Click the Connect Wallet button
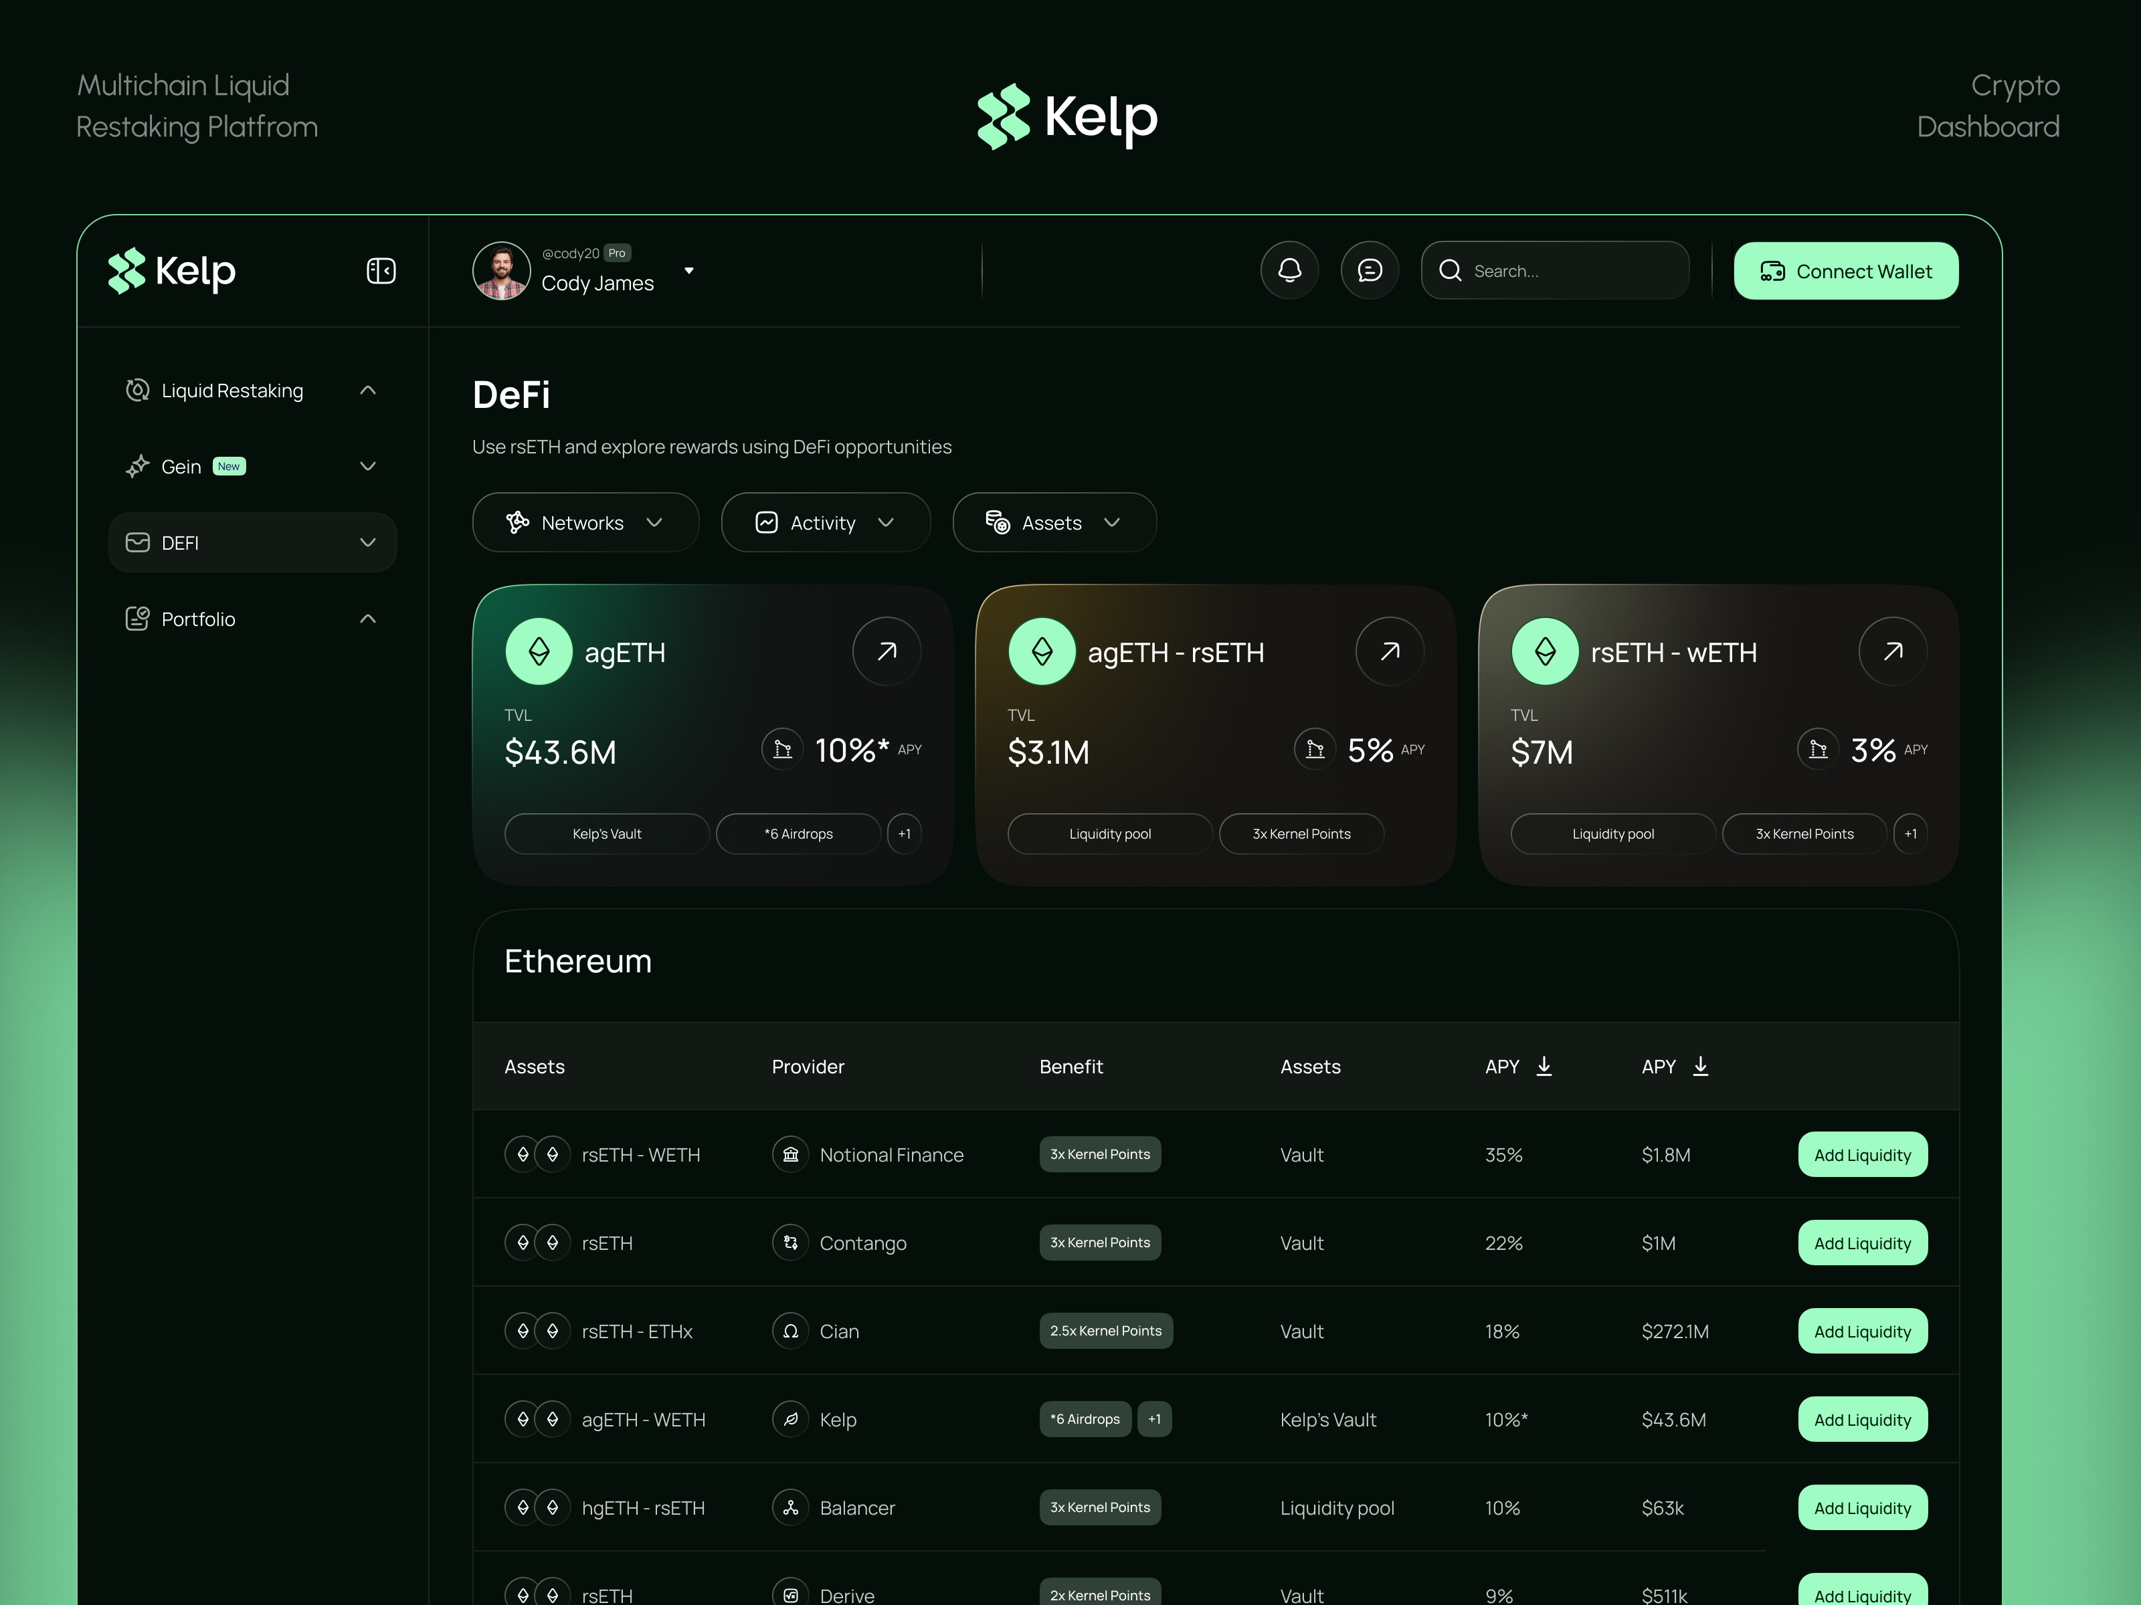This screenshot has width=2141, height=1605. [x=1846, y=271]
